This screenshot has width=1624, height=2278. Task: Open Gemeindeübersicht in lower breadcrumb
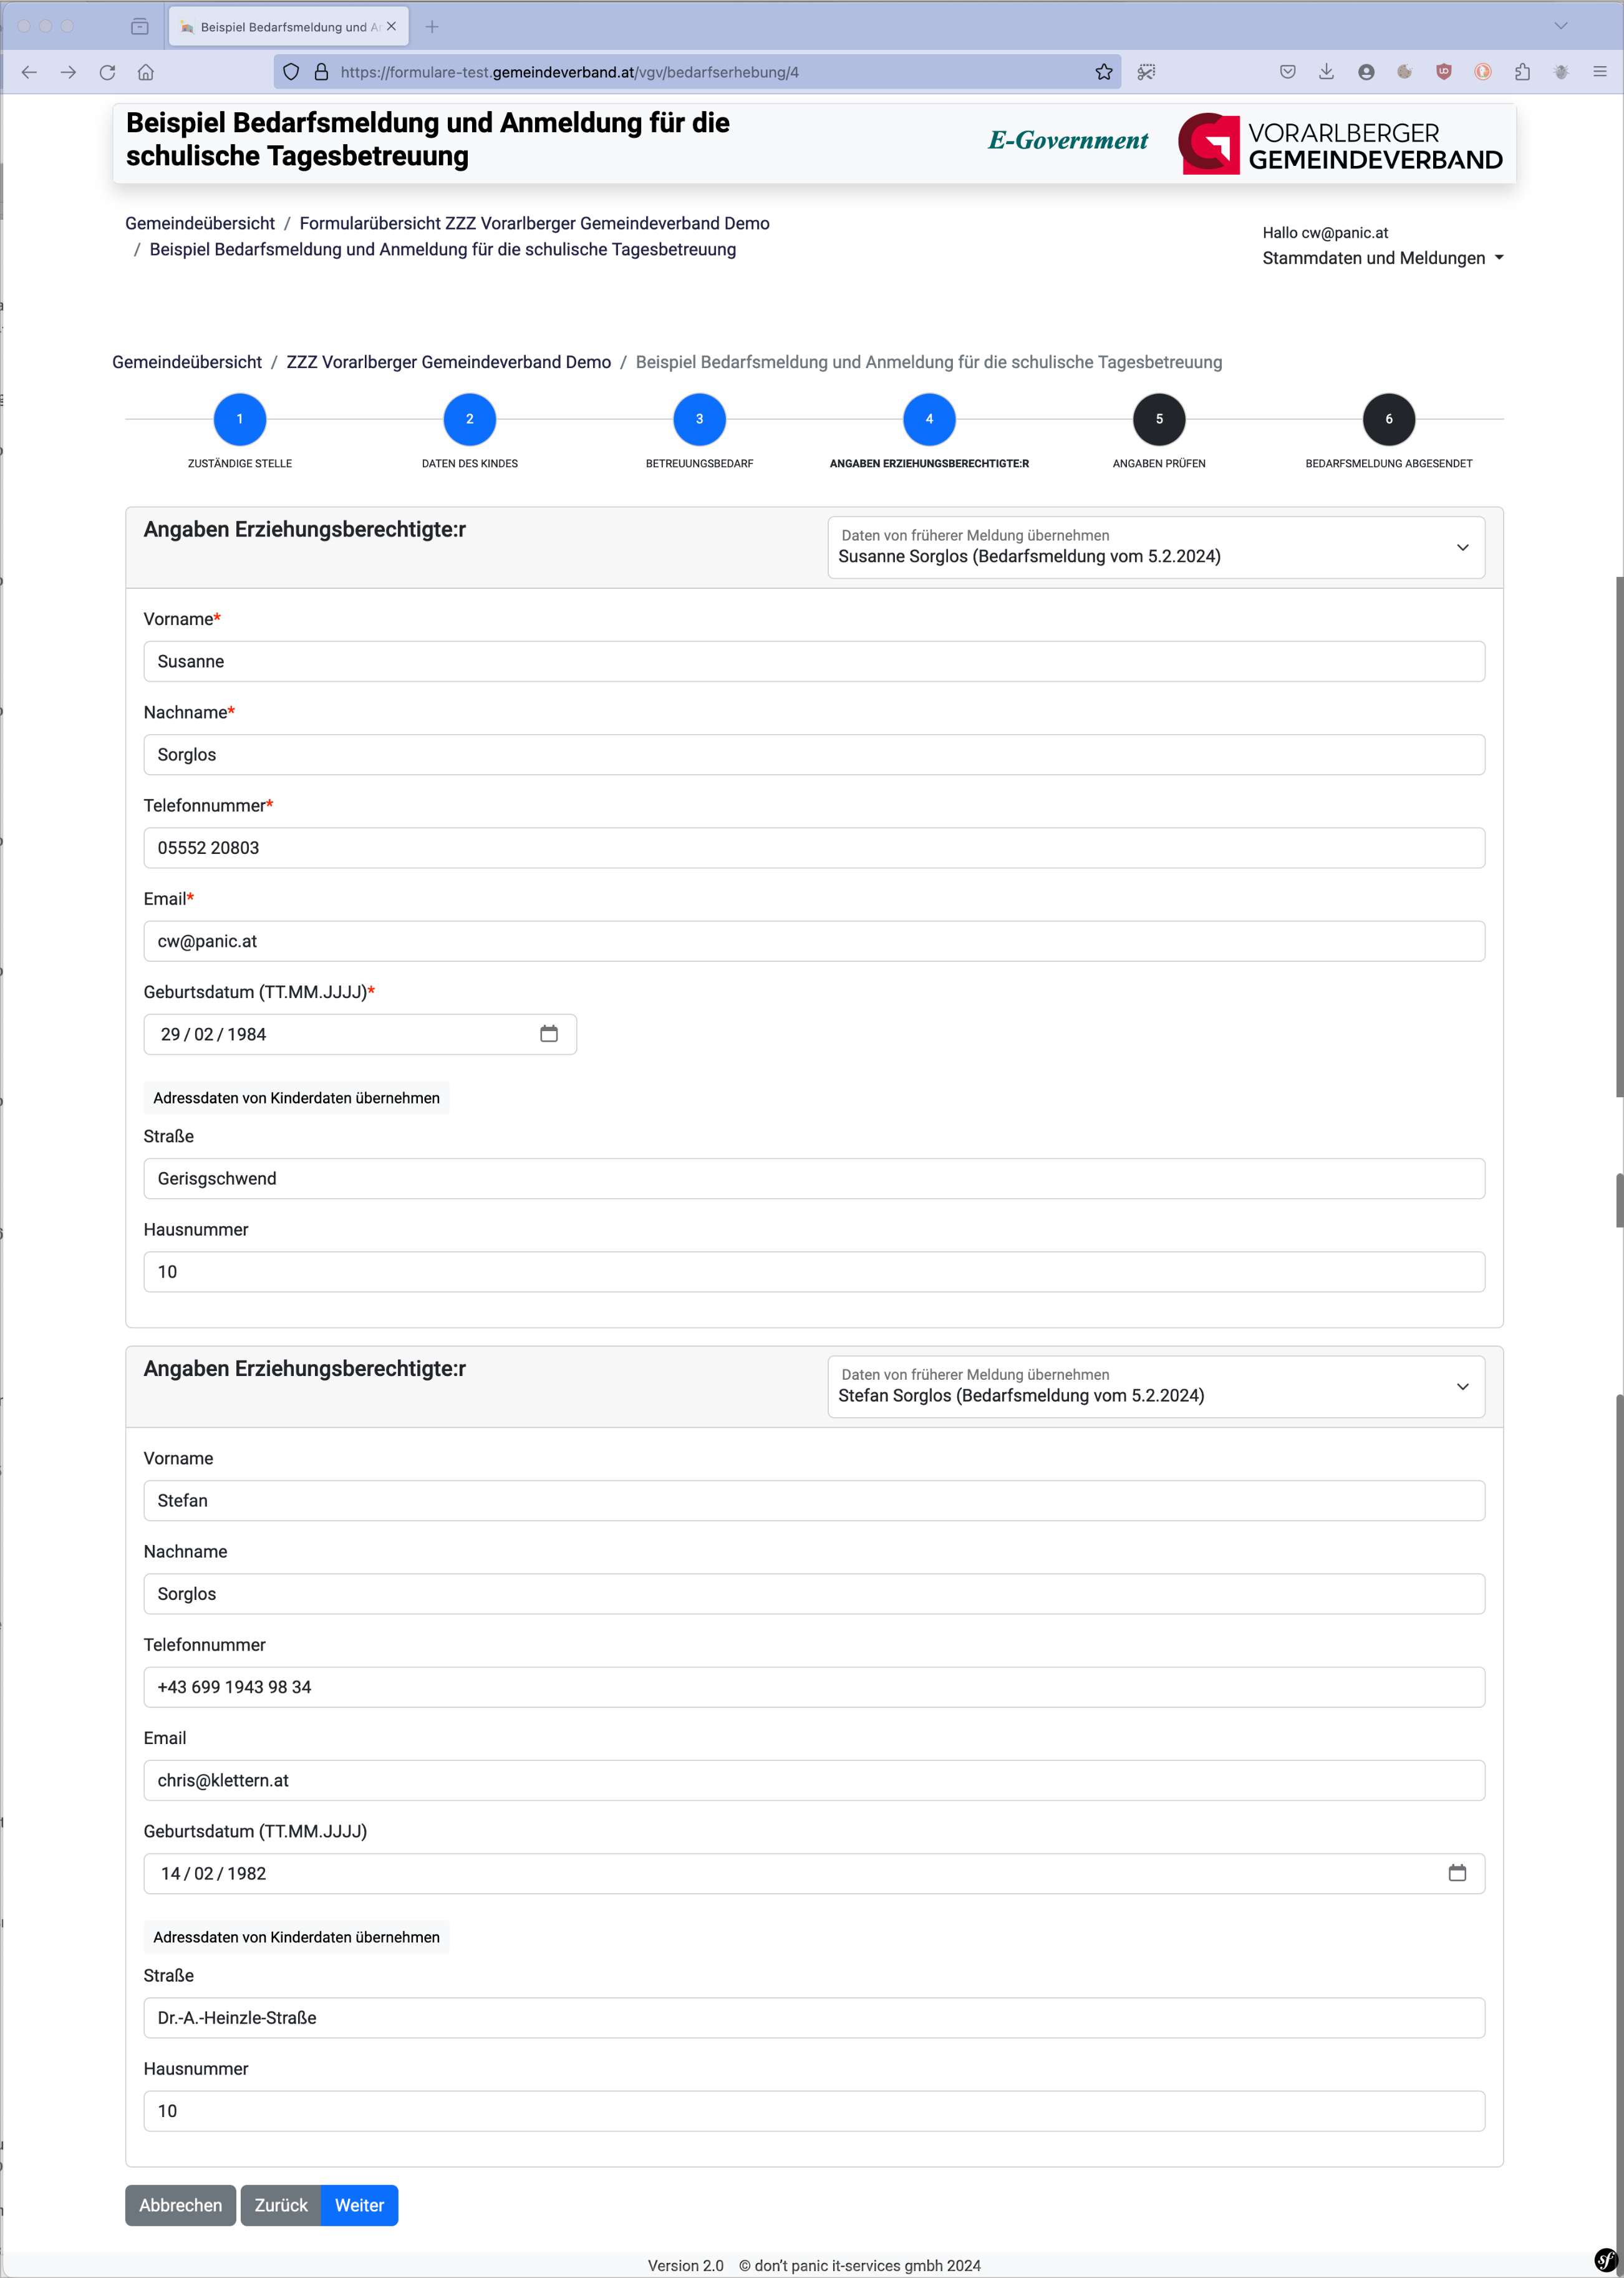pos(187,362)
